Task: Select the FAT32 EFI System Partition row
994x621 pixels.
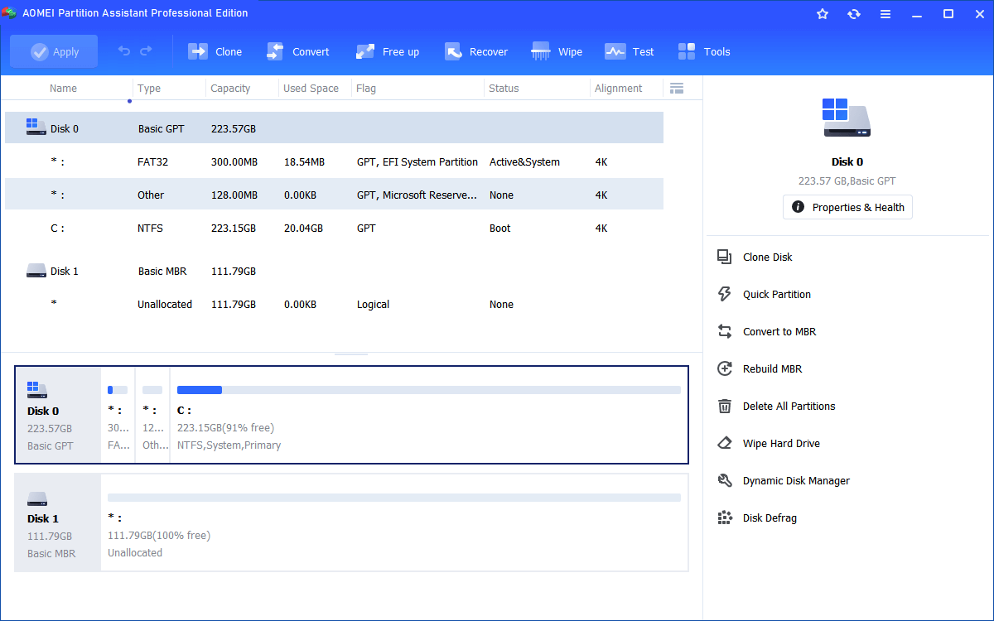Action: pyautogui.click(x=334, y=162)
